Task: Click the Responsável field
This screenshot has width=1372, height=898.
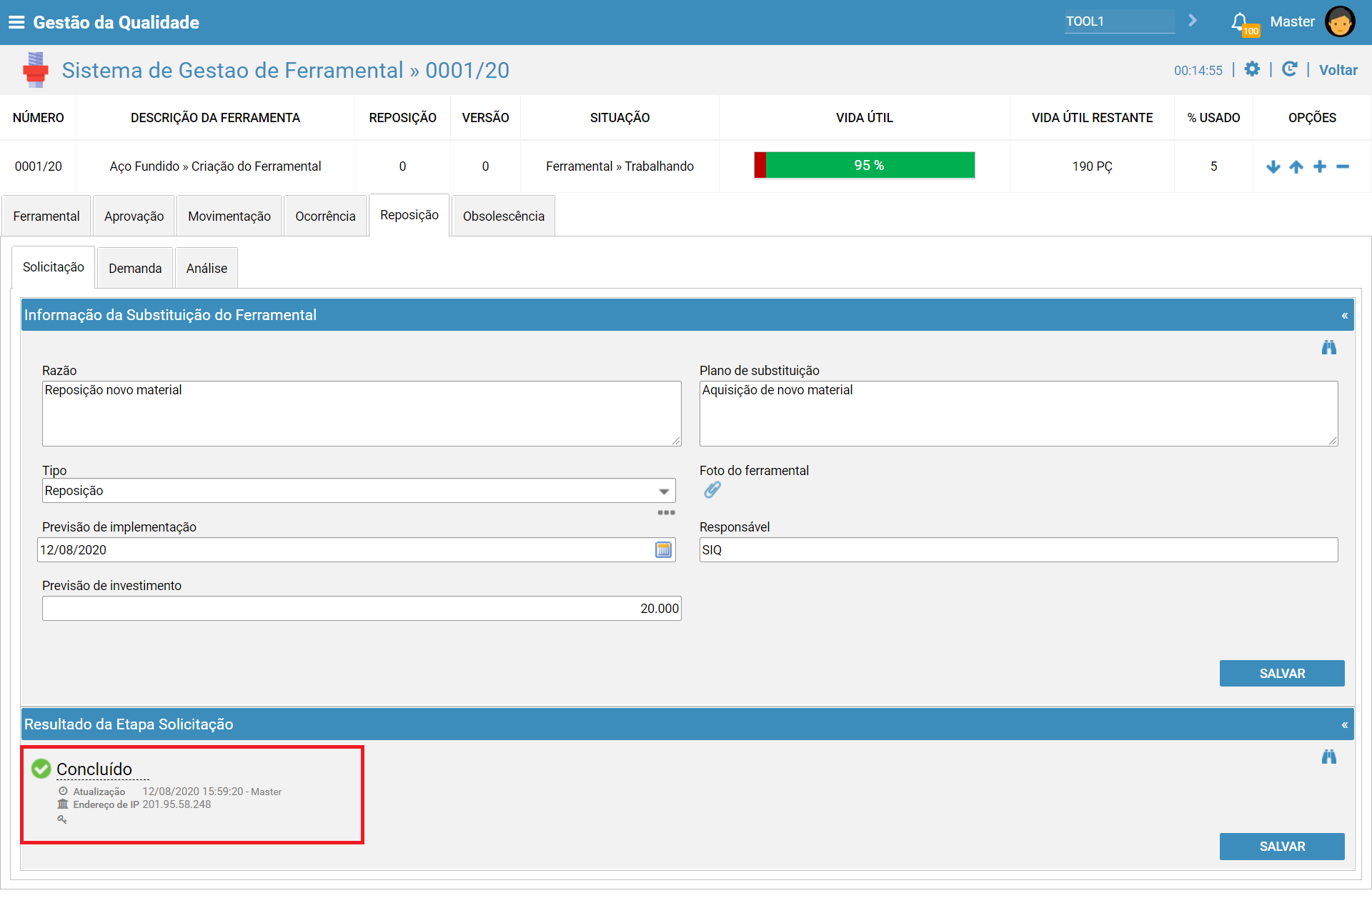Action: coord(1018,550)
